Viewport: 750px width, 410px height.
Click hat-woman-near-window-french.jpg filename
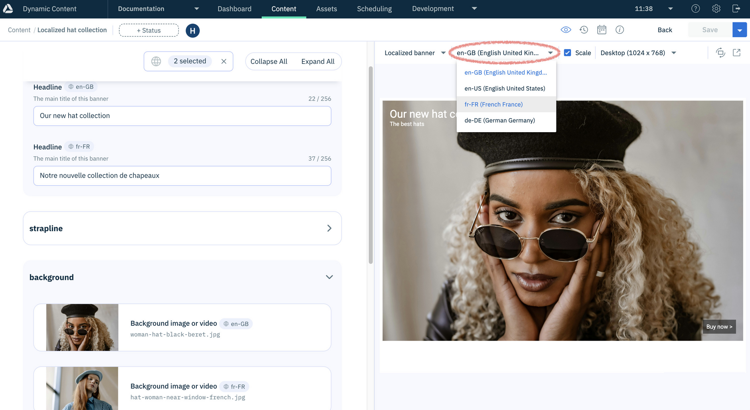(188, 397)
